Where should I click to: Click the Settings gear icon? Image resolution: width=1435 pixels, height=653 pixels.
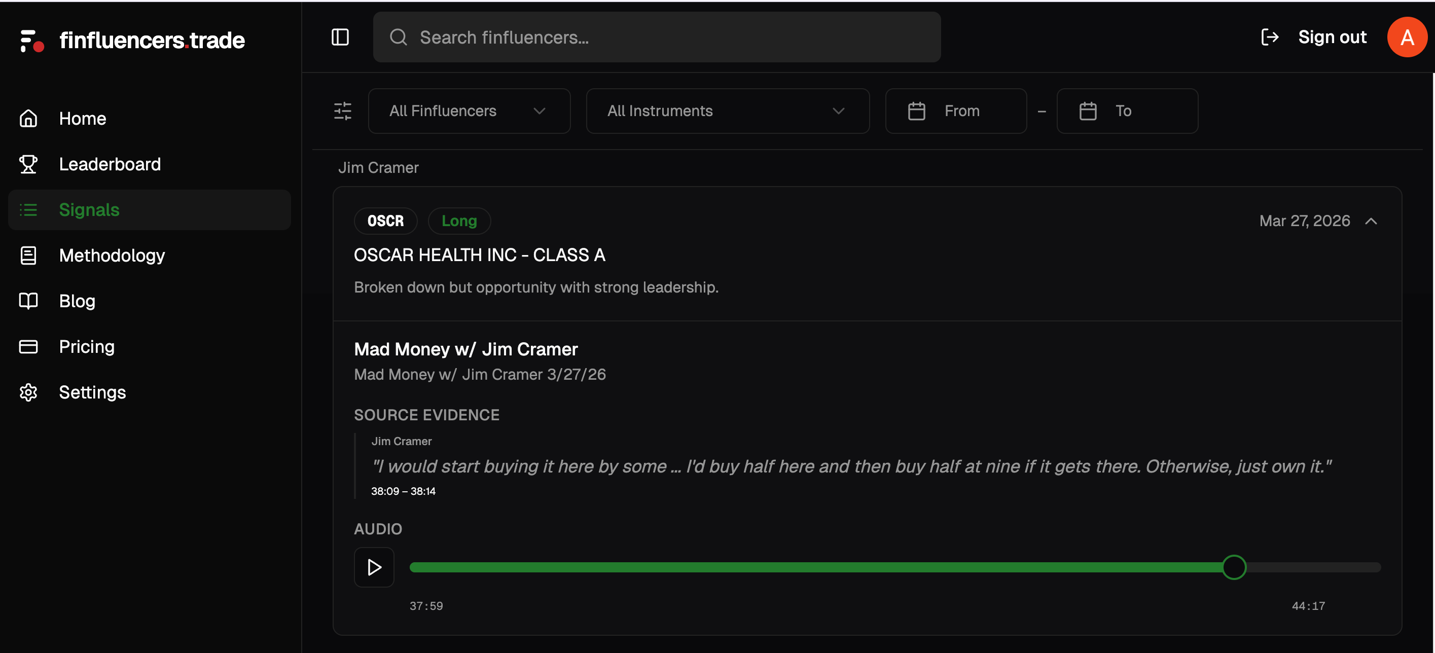28,392
